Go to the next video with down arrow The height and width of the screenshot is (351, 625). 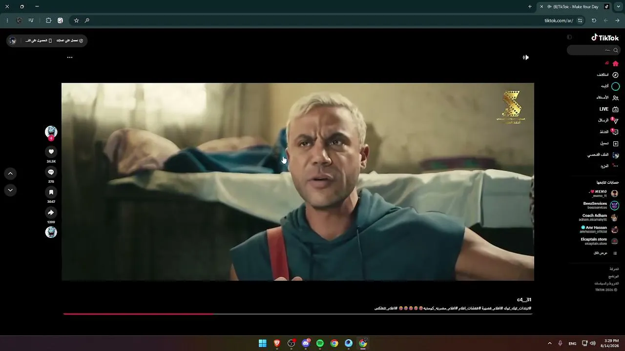(x=10, y=190)
